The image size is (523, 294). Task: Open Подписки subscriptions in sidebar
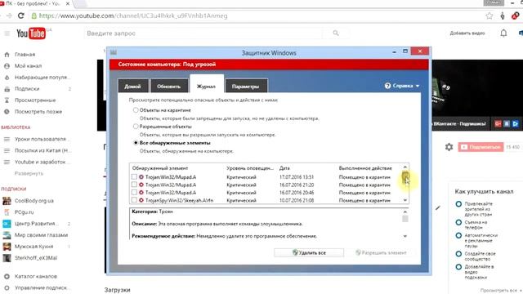point(27,89)
